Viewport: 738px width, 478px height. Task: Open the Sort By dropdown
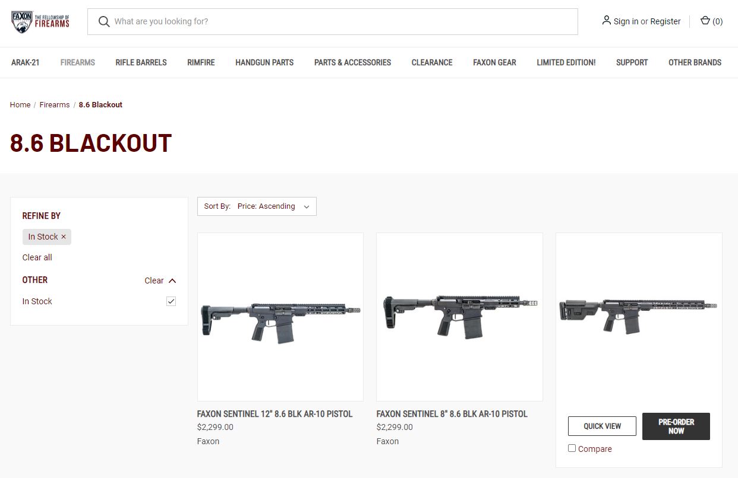[x=257, y=206]
